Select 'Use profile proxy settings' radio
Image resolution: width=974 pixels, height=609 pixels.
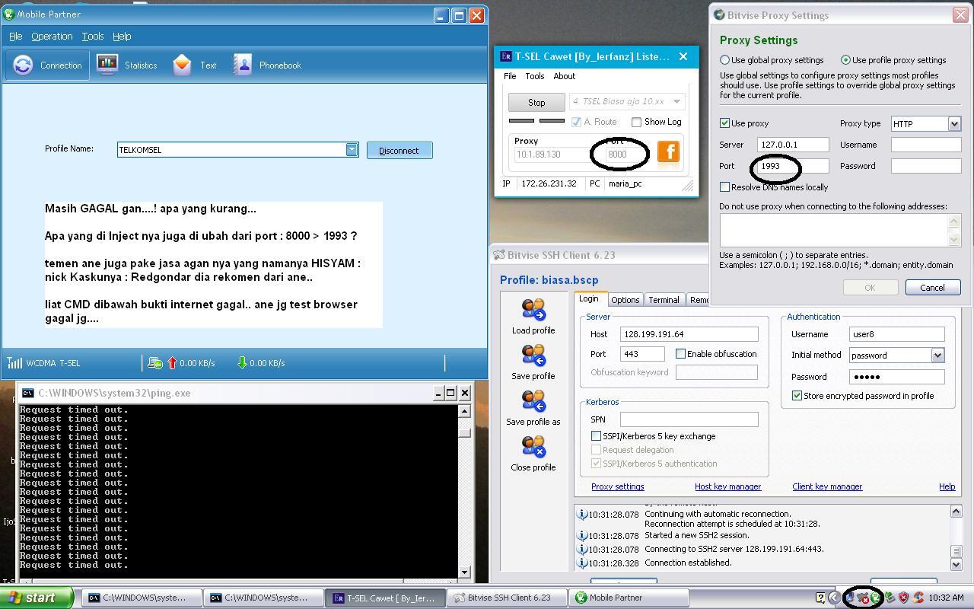coord(845,60)
